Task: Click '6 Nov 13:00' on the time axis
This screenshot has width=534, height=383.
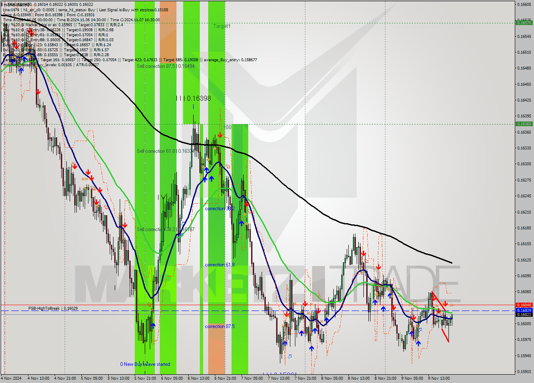Action: pyautogui.click(x=199, y=378)
